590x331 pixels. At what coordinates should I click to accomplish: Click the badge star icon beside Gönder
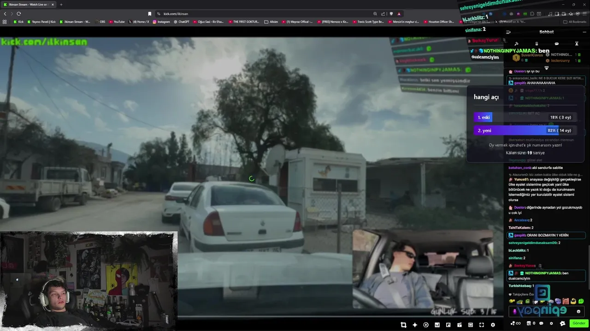[x=562, y=324]
